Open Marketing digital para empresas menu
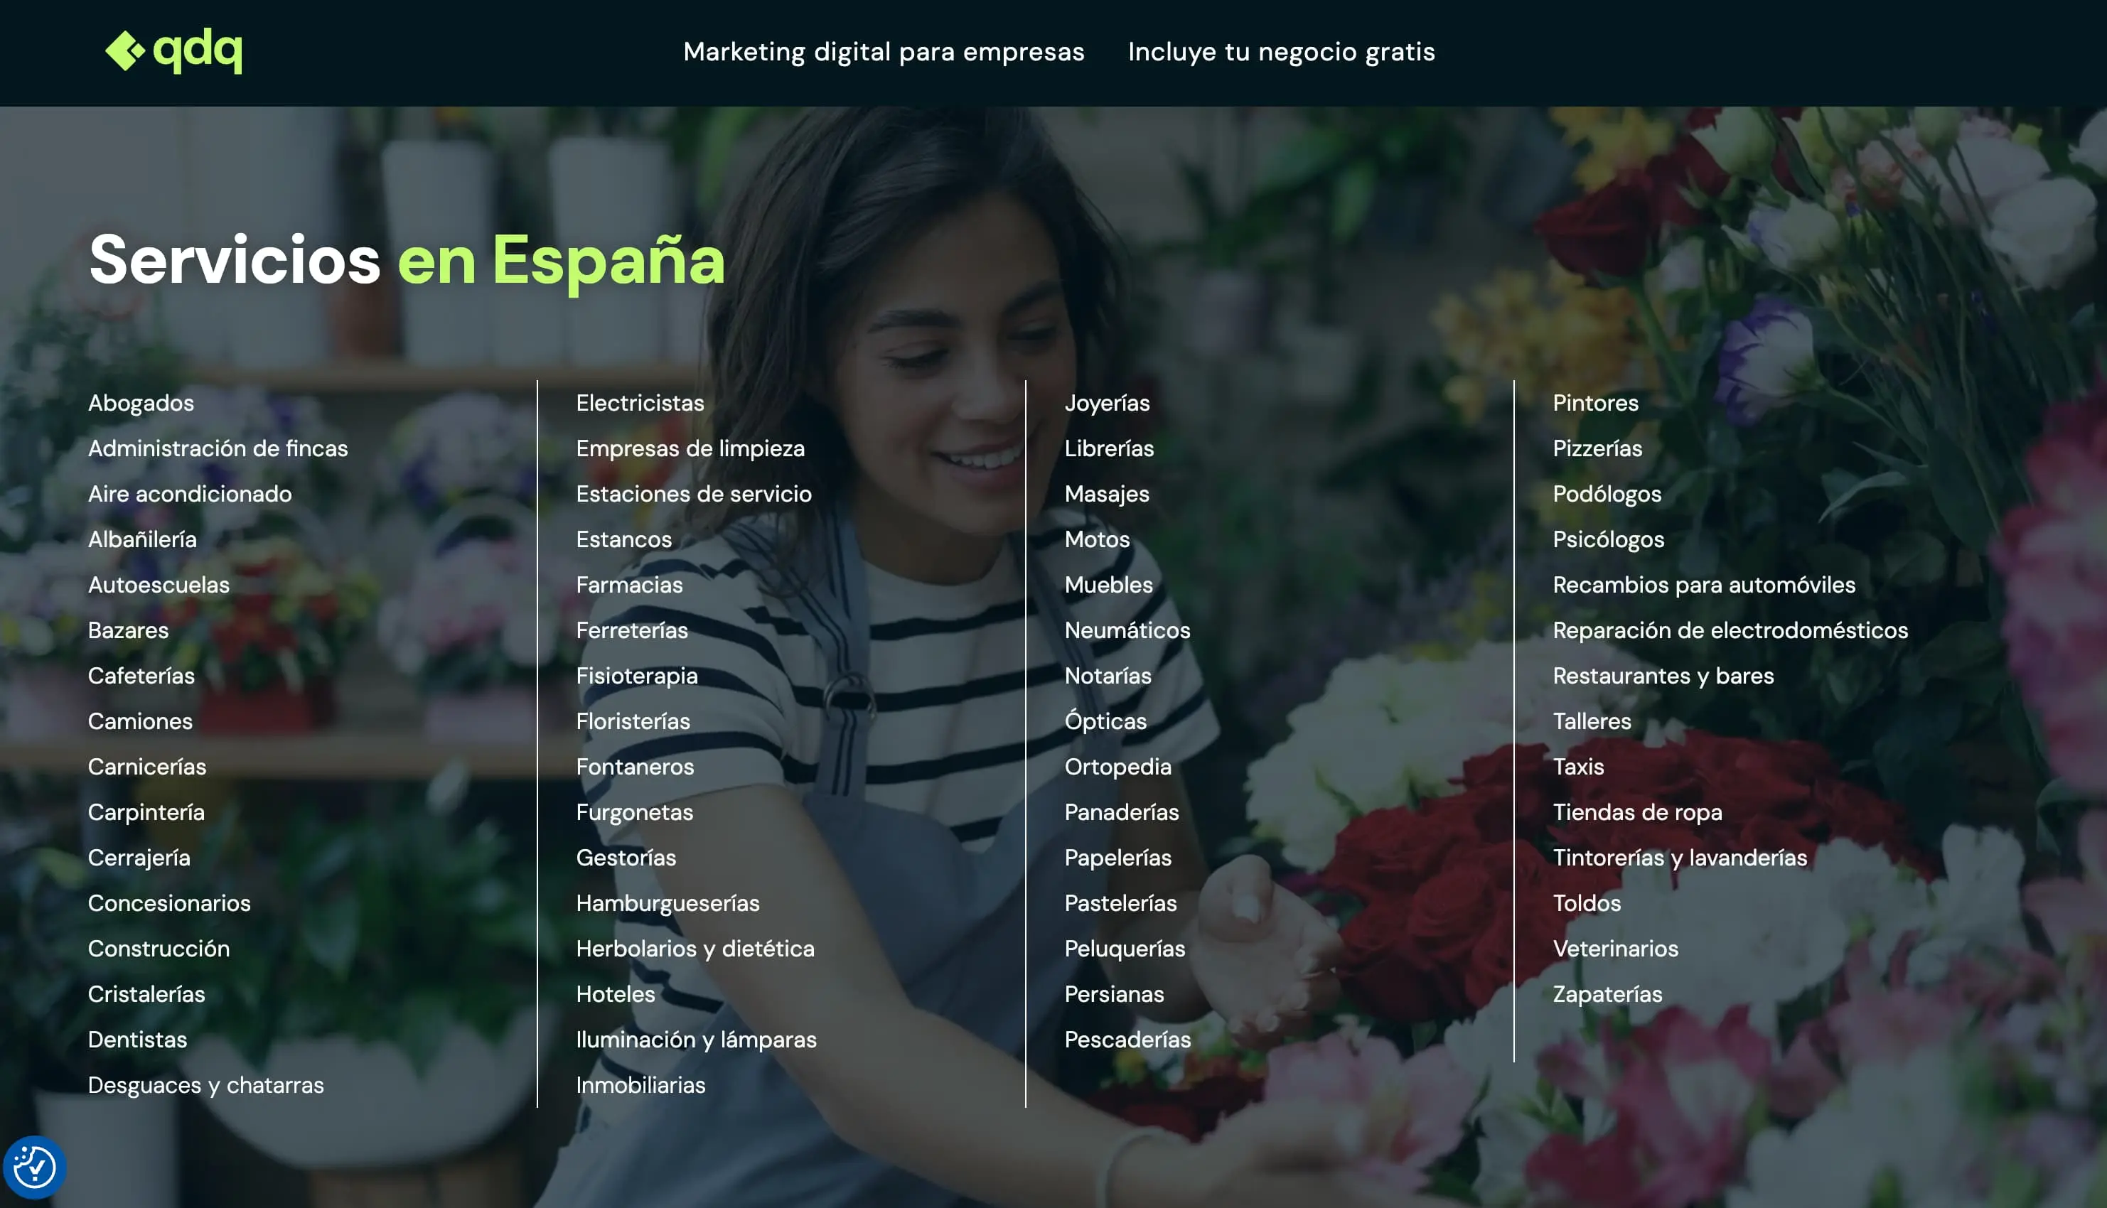 click(884, 51)
